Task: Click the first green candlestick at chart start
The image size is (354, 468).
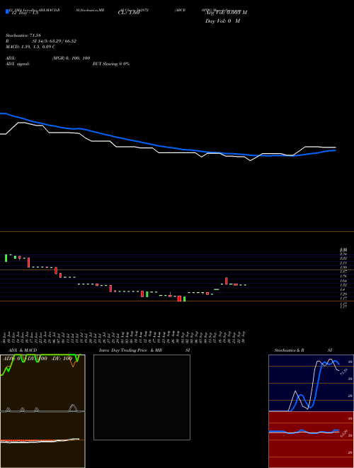Action: click(x=6, y=258)
